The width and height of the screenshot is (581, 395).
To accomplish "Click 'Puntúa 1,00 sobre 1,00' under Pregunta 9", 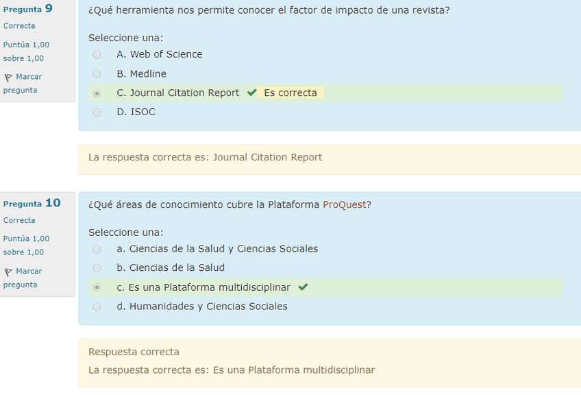I will click(26, 51).
